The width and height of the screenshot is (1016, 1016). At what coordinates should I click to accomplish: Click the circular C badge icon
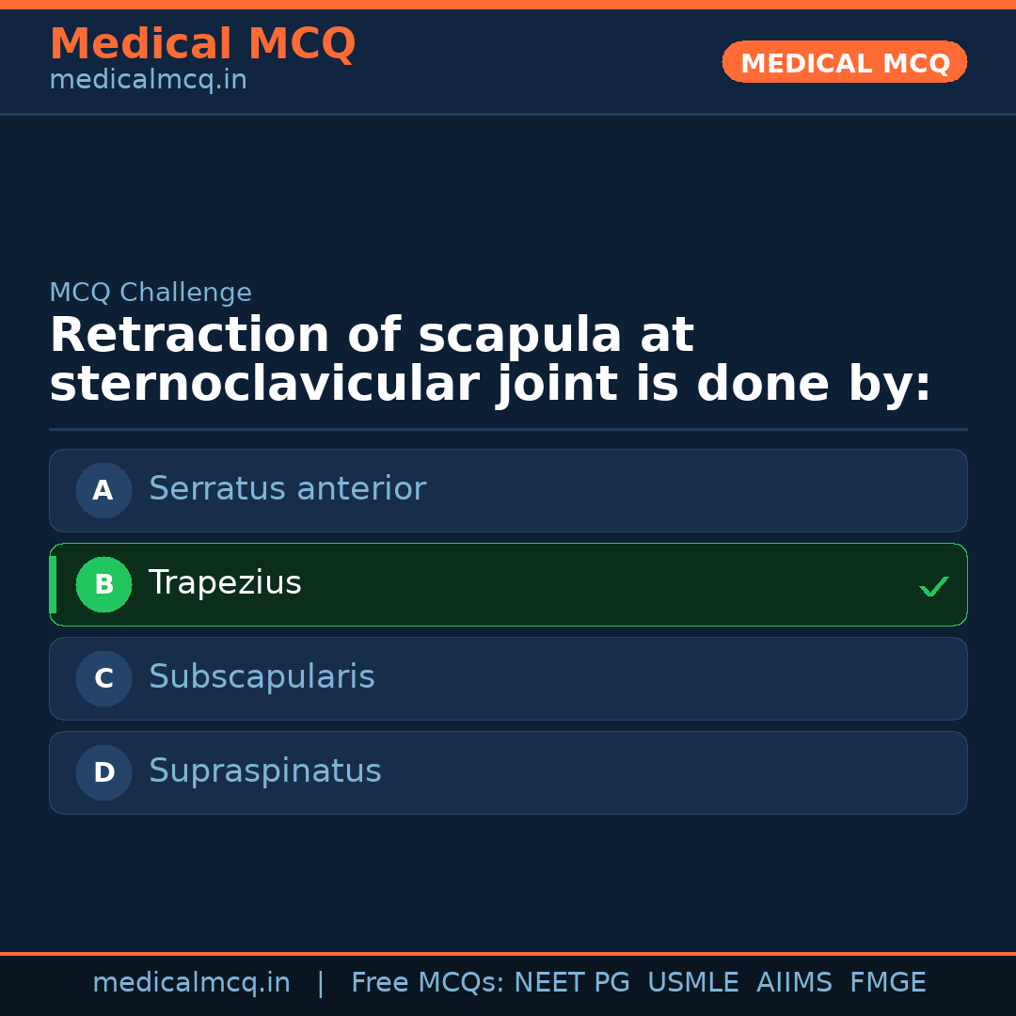click(x=103, y=678)
